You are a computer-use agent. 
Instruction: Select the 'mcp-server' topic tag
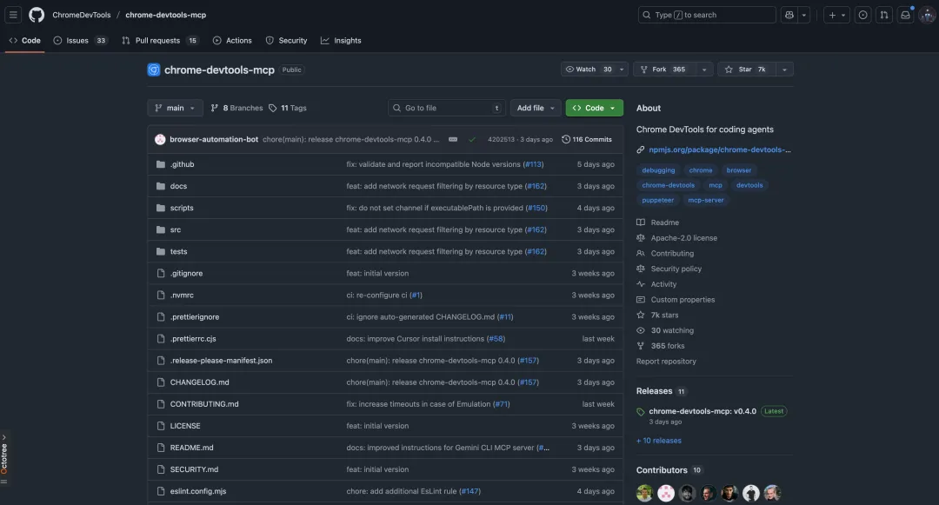tap(705, 201)
